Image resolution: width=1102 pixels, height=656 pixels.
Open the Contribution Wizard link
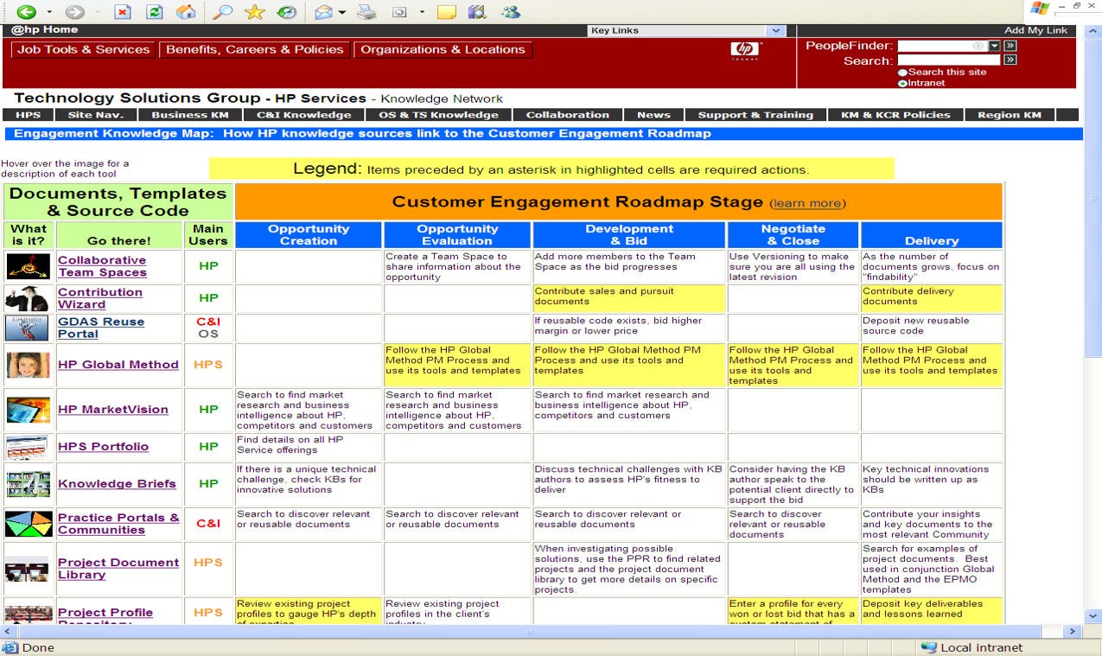pos(100,298)
